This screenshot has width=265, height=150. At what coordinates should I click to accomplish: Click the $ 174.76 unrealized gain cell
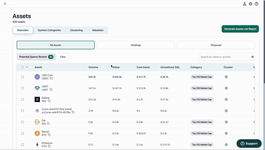[165, 145]
